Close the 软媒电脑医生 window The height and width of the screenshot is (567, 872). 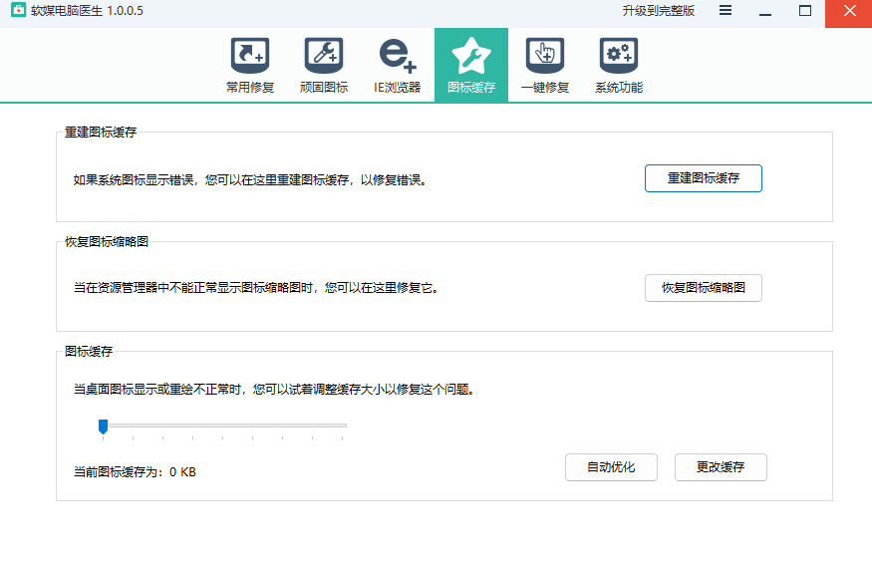[848, 11]
